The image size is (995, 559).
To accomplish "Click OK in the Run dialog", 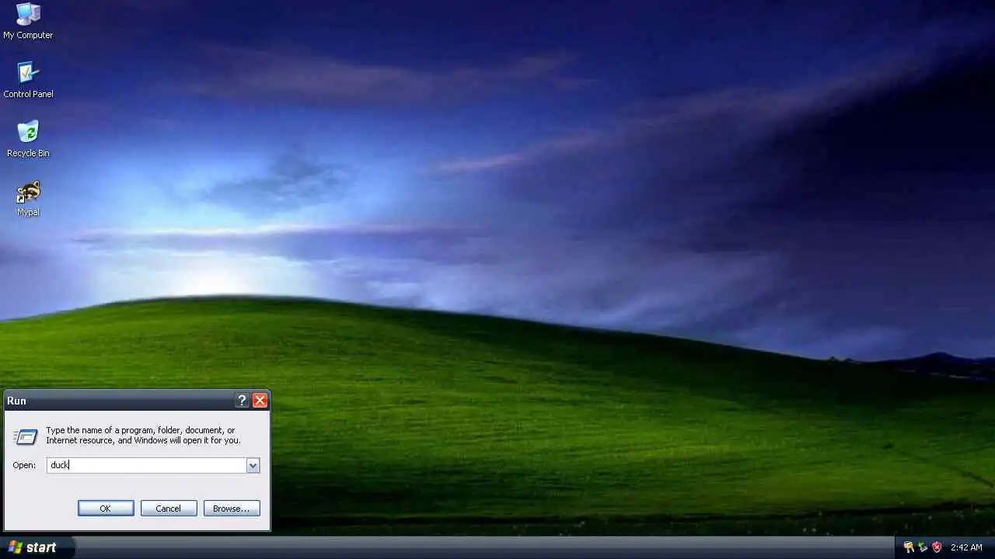I will pyautogui.click(x=106, y=509).
